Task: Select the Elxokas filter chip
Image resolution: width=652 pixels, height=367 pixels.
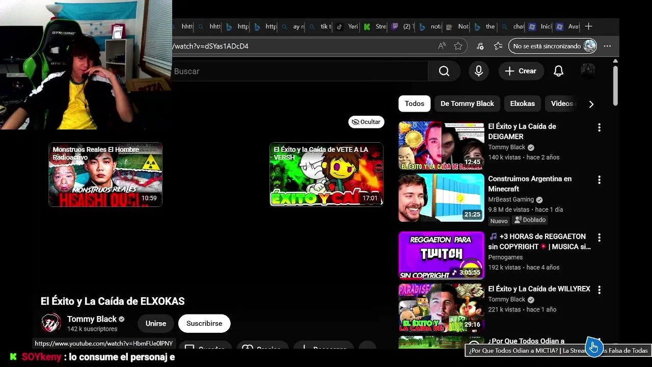Action: (522, 103)
